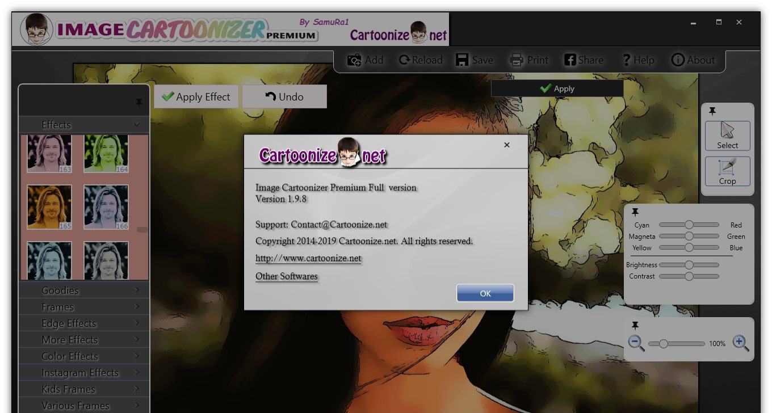Select effect thumbnail 165

click(x=49, y=207)
